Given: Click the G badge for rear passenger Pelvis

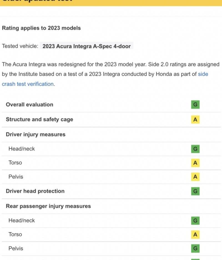Looking at the screenshot, I should click(195, 248).
